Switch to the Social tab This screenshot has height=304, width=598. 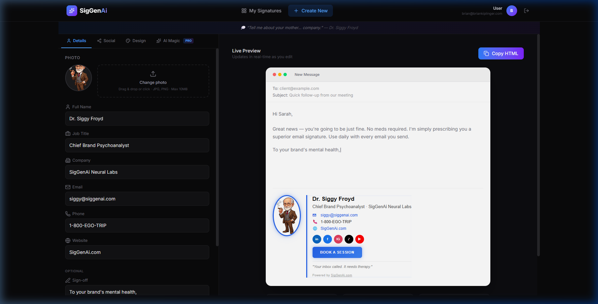[x=106, y=40]
